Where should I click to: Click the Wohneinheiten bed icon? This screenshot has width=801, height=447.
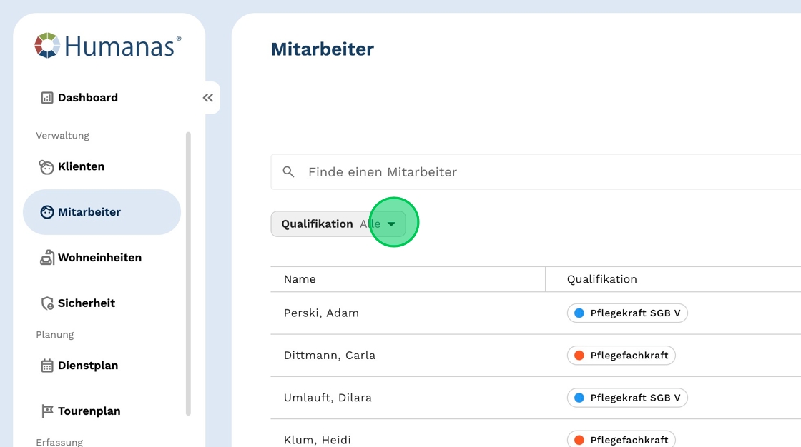[47, 258]
